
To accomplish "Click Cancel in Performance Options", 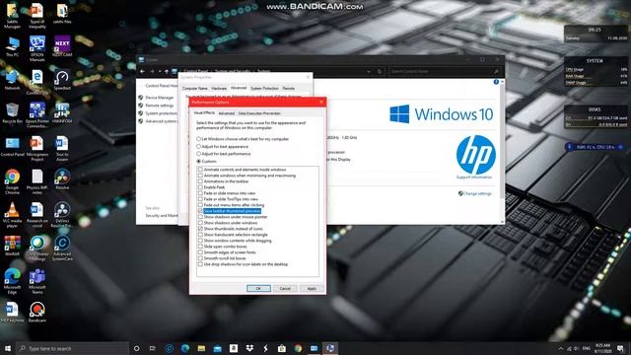I will (285, 288).
